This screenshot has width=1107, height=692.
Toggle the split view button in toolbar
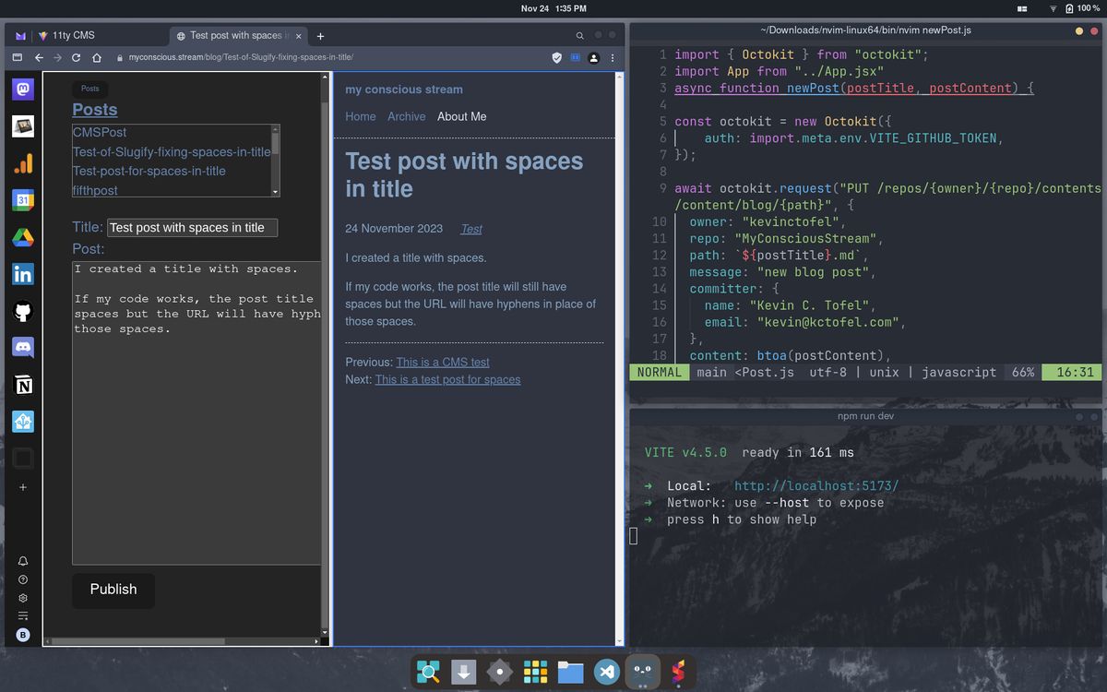576,57
